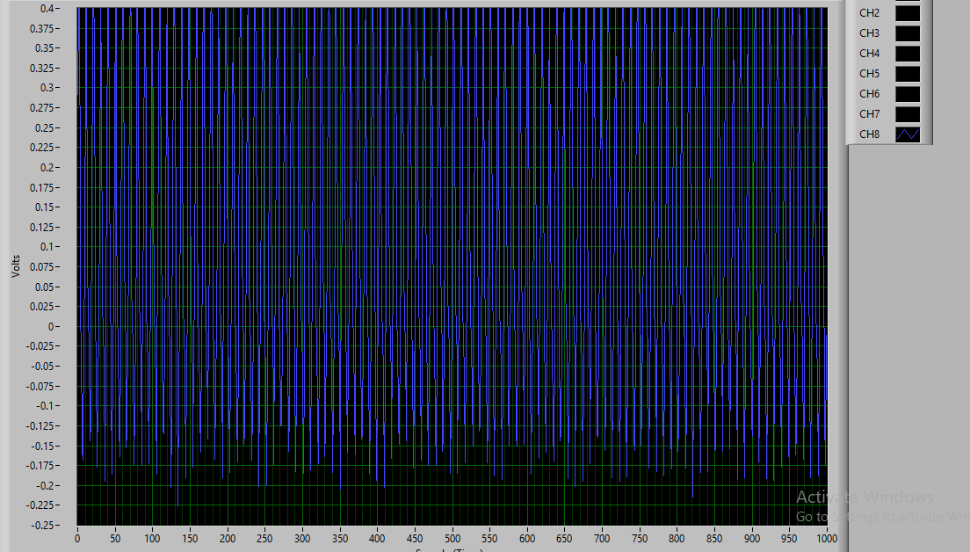Viewport: 970px width, 552px height.
Task: Select the CH2 legend label
Action: pyautogui.click(x=869, y=13)
